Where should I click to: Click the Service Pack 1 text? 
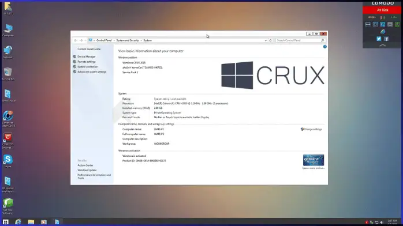pos(130,72)
